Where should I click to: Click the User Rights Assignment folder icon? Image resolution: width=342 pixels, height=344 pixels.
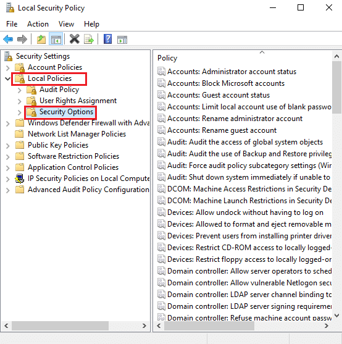31,101
